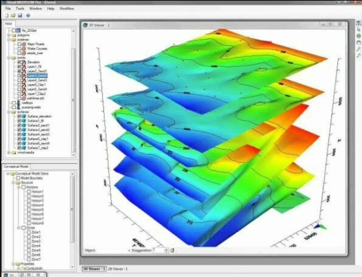This screenshot has height=277, width=362.
Task: Click the surfaces folder icon
Action: (x=14, y=112)
